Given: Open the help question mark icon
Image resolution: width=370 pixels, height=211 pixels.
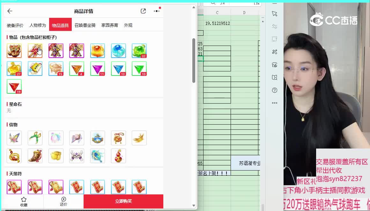Looking at the screenshot, I should coord(274,90).
